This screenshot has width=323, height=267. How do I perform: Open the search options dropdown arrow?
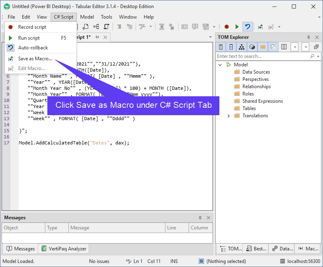pyautogui.click(x=318, y=56)
